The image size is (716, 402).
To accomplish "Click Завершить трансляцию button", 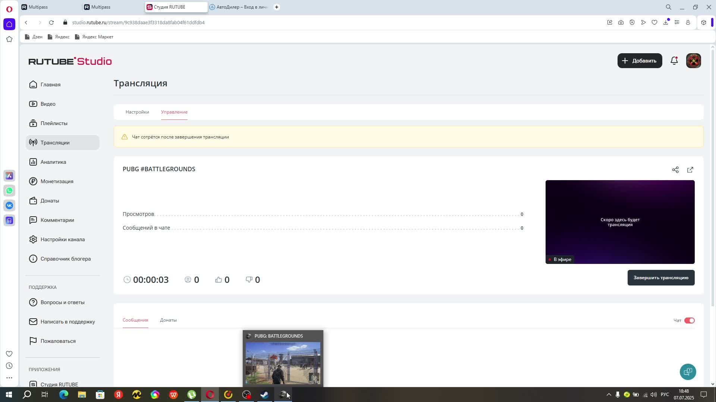I will tap(660, 278).
